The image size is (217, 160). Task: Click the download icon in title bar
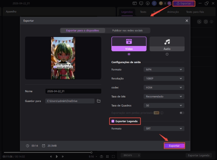[148, 3]
